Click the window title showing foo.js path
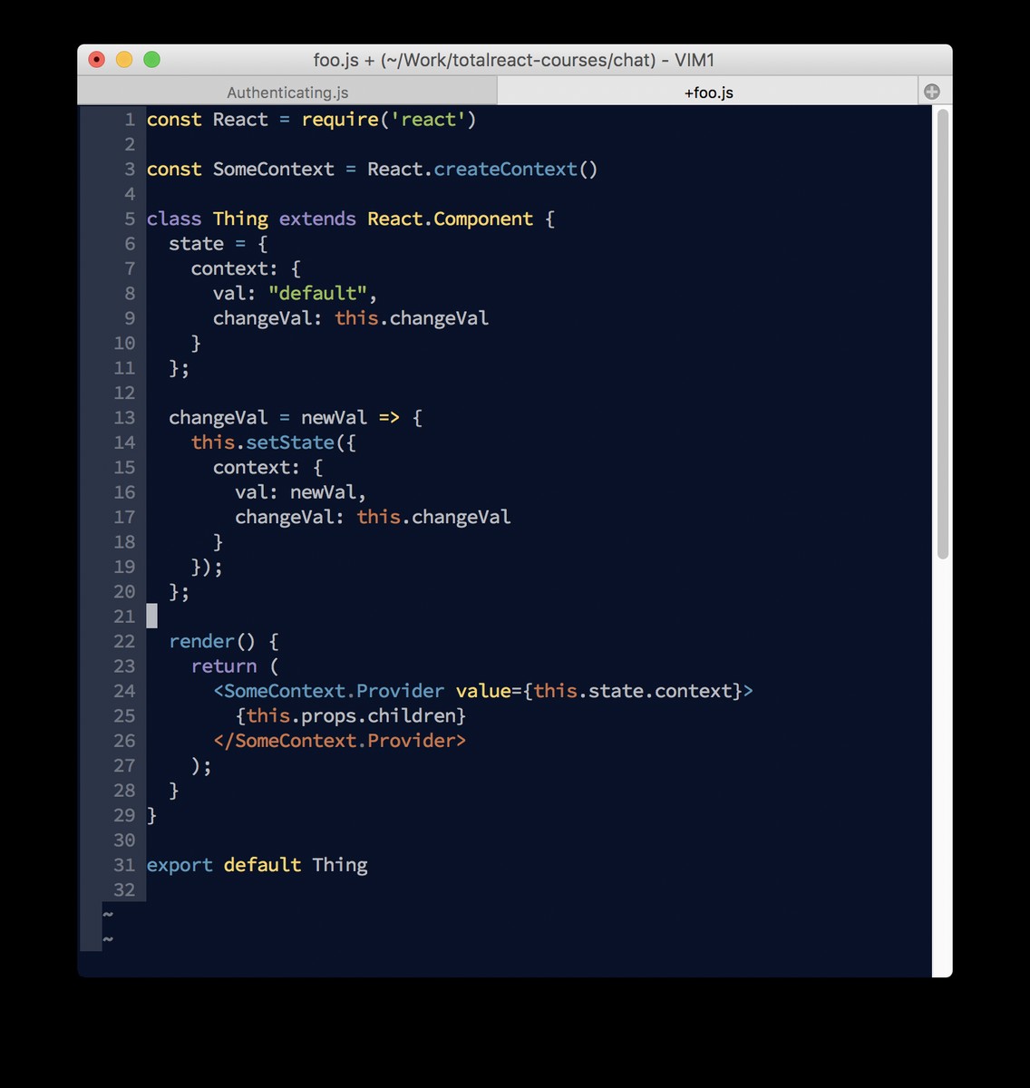The width and height of the screenshot is (1030, 1088). point(512,60)
